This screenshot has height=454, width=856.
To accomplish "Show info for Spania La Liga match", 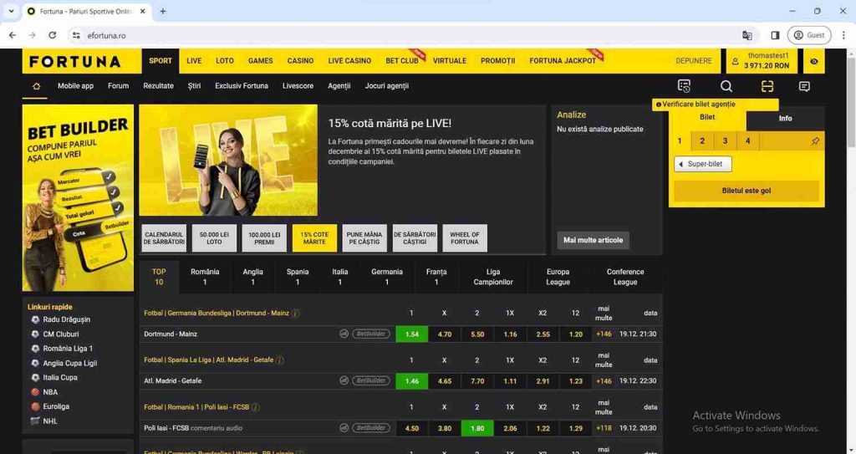I will click(280, 360).
